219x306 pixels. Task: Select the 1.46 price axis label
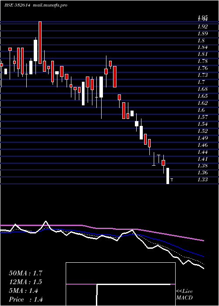[202, 145]
